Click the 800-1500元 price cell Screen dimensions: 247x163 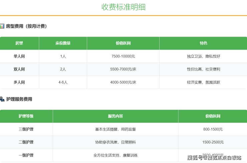(213, 129)
